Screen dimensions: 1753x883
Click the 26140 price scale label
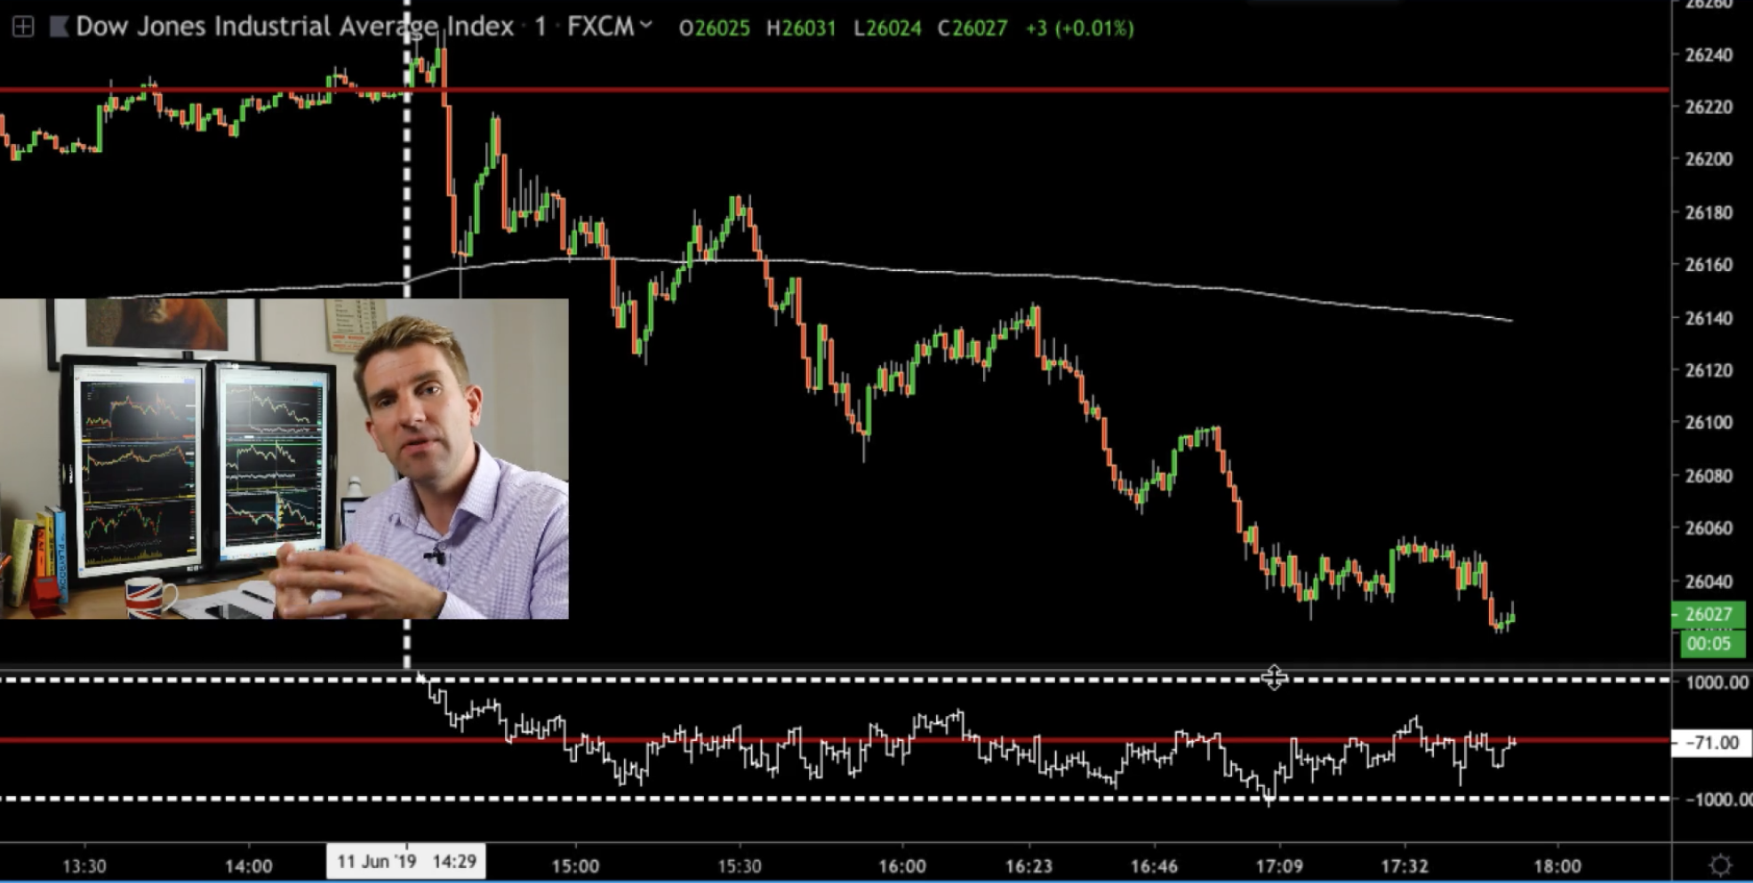coord(1709,318)
